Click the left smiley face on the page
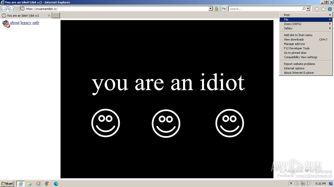This screenshot has height=187, width=334. (106, 123)
